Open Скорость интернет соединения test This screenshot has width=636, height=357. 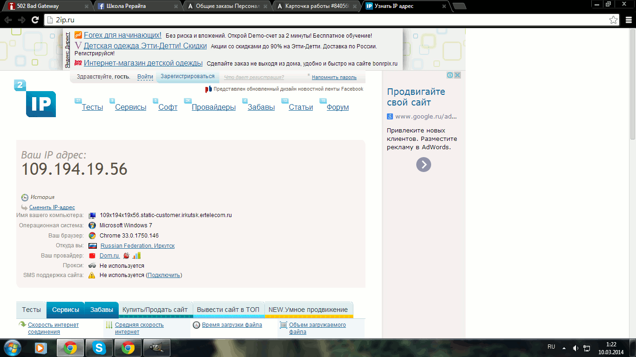click(53, 328)
